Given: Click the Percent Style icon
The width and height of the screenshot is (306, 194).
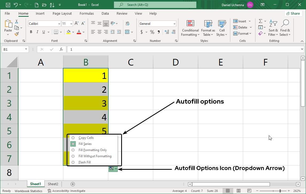Looking at the screenshot, I should pos(152,32).
